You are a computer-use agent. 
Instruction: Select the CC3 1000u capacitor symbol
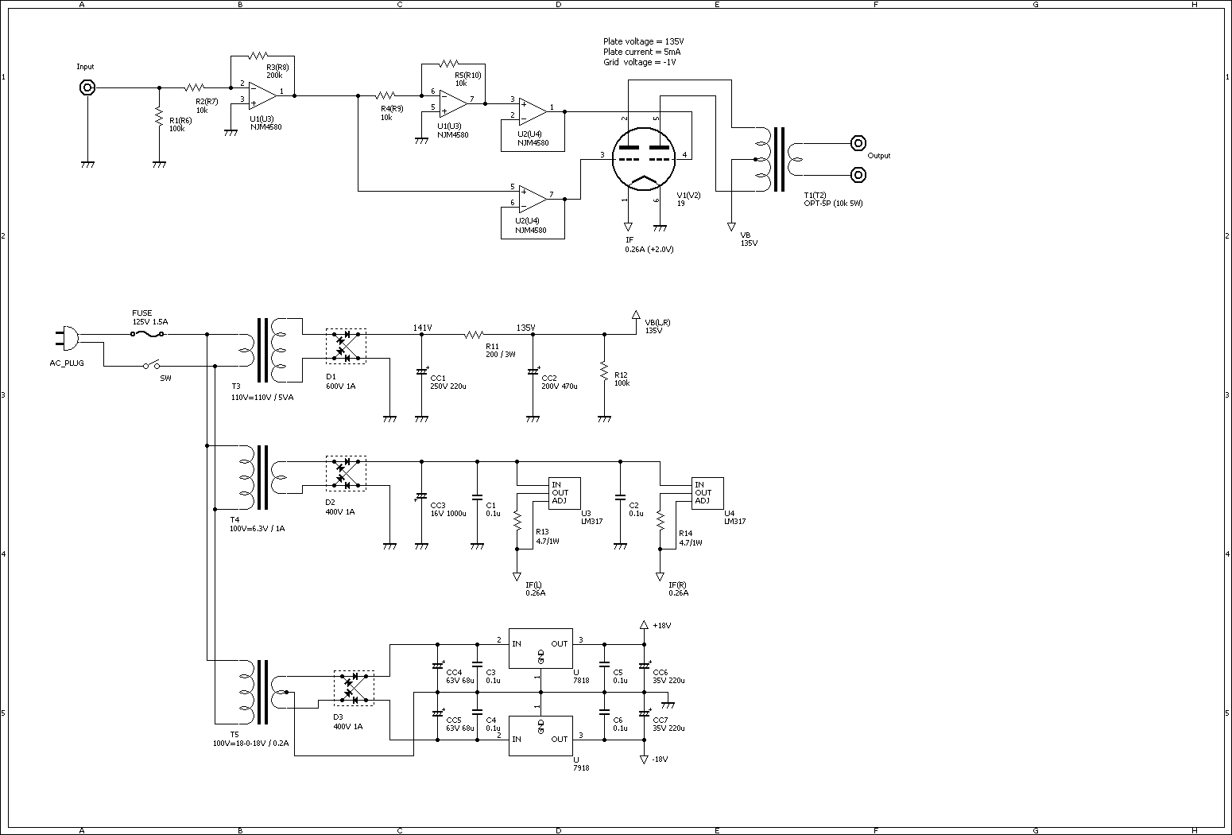tap(422, 498)
